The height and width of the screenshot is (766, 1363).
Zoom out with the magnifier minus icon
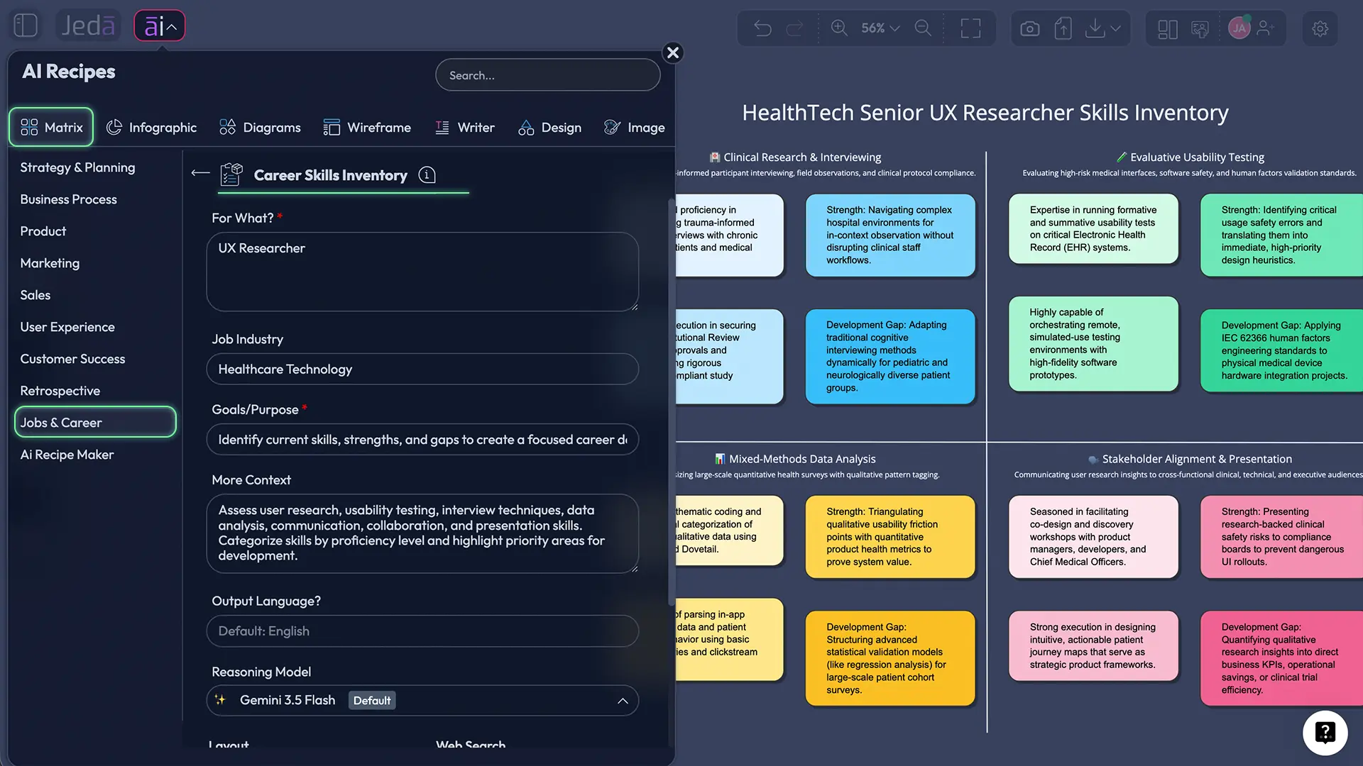(x=923, y=28)
